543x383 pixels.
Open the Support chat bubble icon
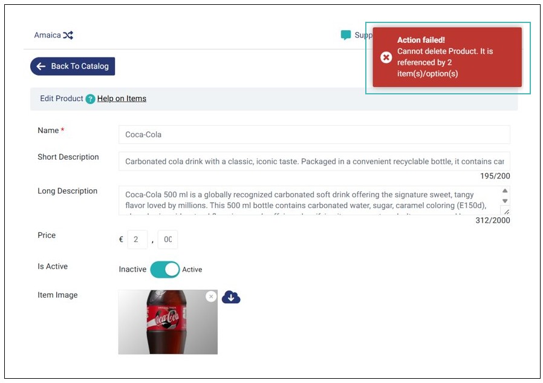(346, 35)
